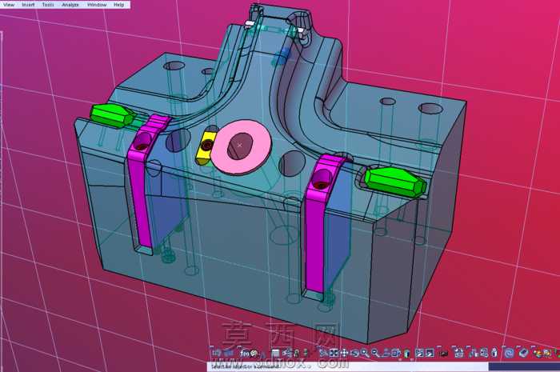Viewport: 560px width, 372px height.
Task: Select the yellow block beside the pink washer
Action: coord(205,148)
